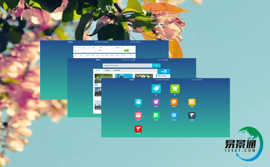Click the cyan wallet card icon
Screen dimensions: 270x167
click(138, 102)
